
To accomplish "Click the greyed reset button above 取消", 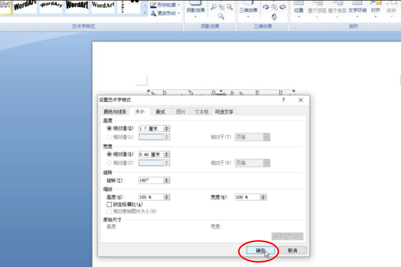I will (287, 236).
